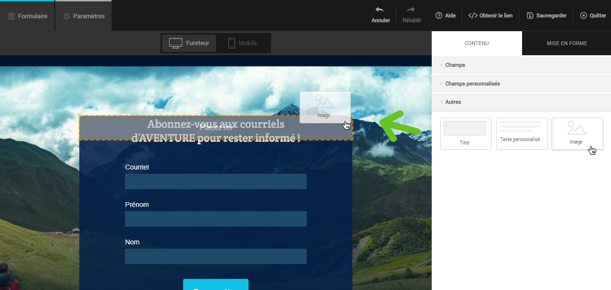Click the Courriel input field
Viewport: 611px width, 290px height.
coord(215,181)
